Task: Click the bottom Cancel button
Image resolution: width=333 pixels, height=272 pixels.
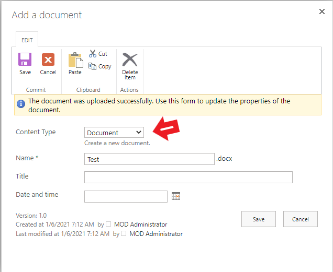Action: point(301,219)
